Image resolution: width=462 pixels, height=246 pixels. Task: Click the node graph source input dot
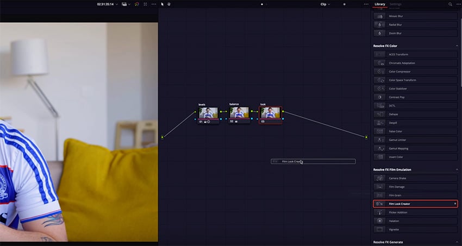163,137
